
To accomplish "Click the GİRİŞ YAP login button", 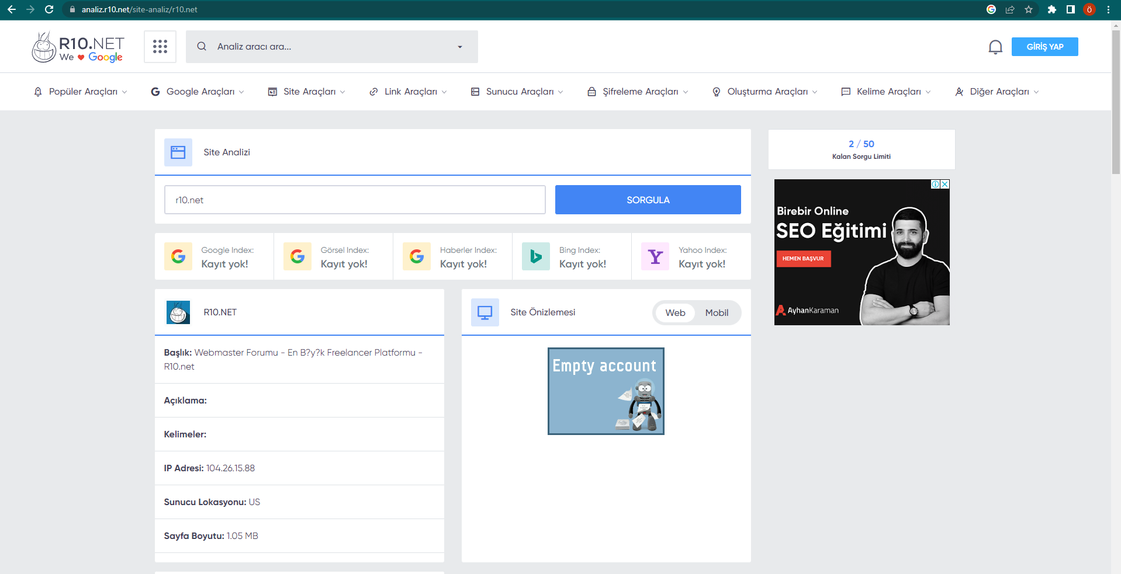I will (1045, 47).
